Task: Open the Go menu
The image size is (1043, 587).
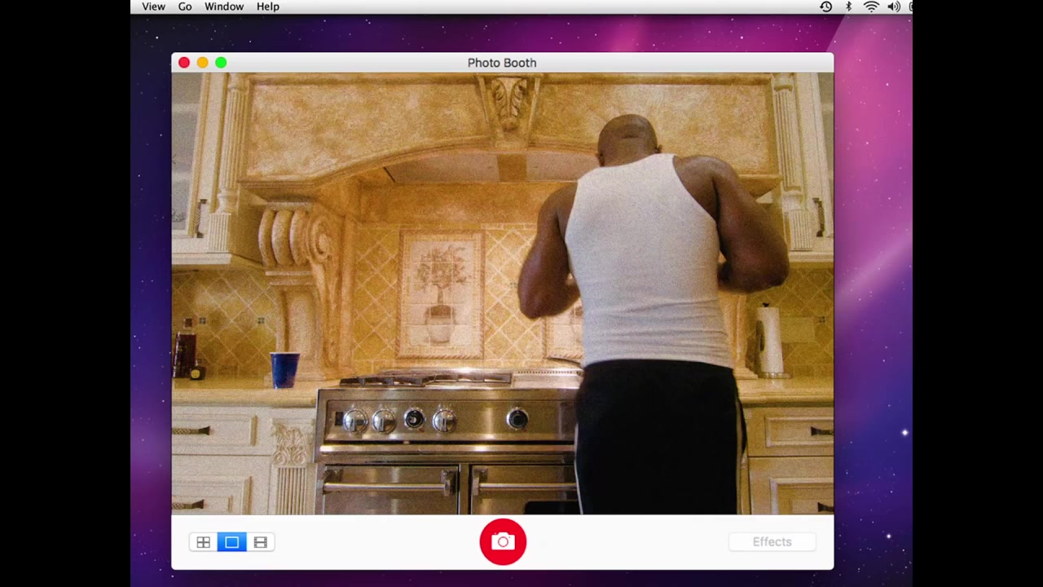Action: [185, 7]
